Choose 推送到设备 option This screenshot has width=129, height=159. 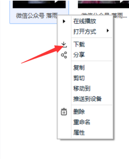tap(87, 99)
